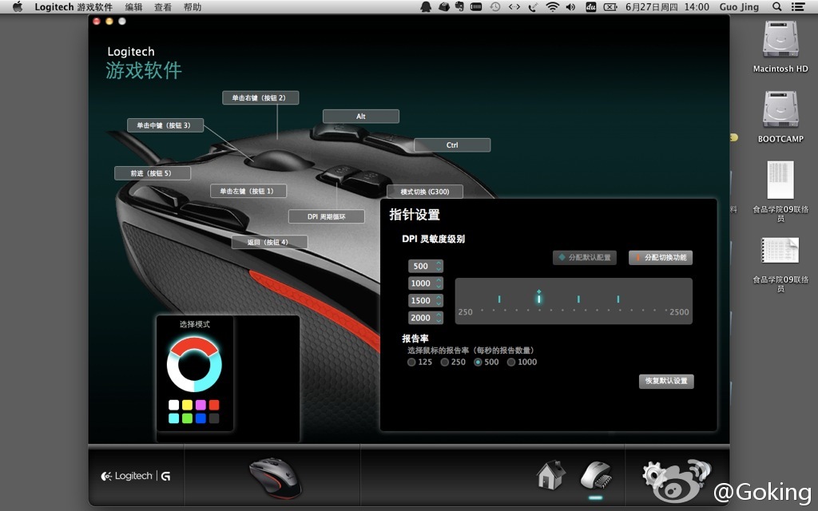818x511 pixels.
Task: Select the BOOTCAMP desktop drive
Action: (780, 117)
